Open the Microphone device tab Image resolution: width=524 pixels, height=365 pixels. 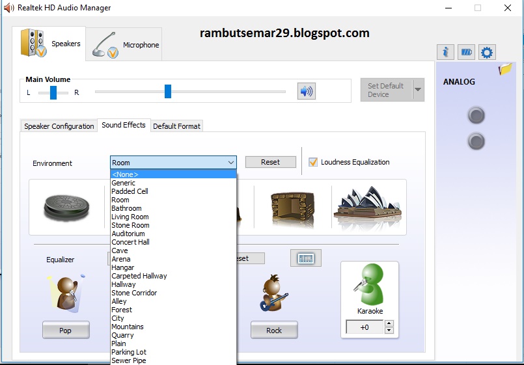[x=124, y=45]
